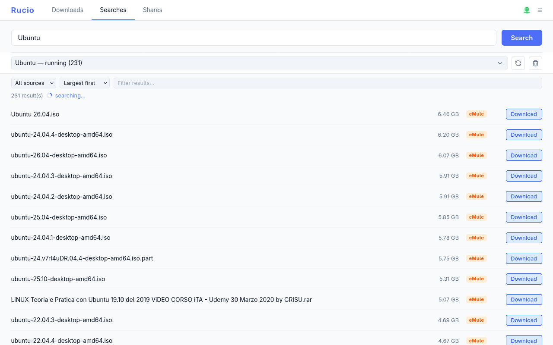Click the 5.85 GB size value
The width and height of the screenshot is (553, 345).
448,217
